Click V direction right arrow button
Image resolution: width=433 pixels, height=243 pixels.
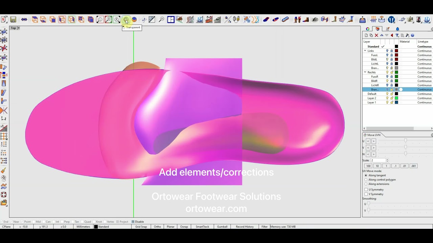(373, 148)
